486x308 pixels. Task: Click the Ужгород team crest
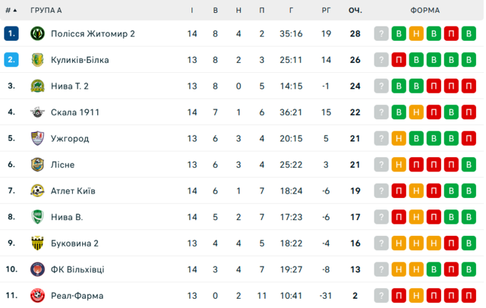pos(38,139)
